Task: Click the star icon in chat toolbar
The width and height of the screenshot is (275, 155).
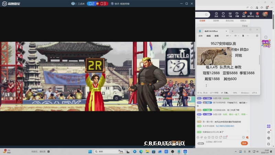Action: click(205, 137)
